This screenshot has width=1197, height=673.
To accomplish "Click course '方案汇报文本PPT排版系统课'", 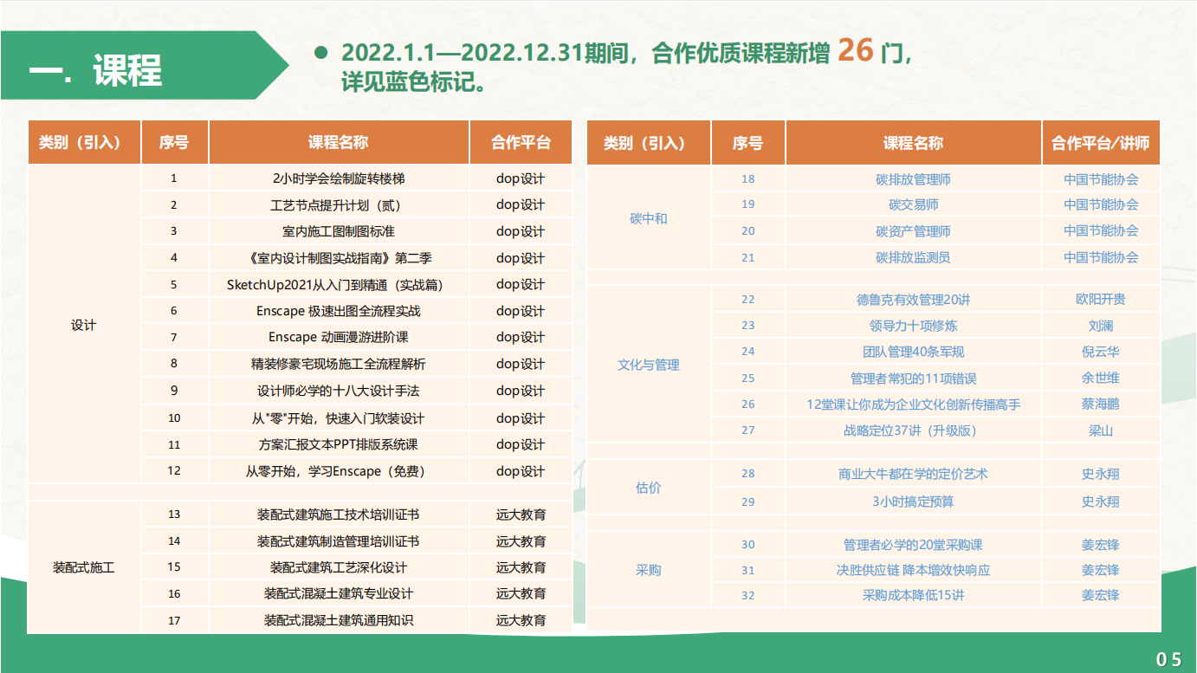I will click(x=339, y=444).
